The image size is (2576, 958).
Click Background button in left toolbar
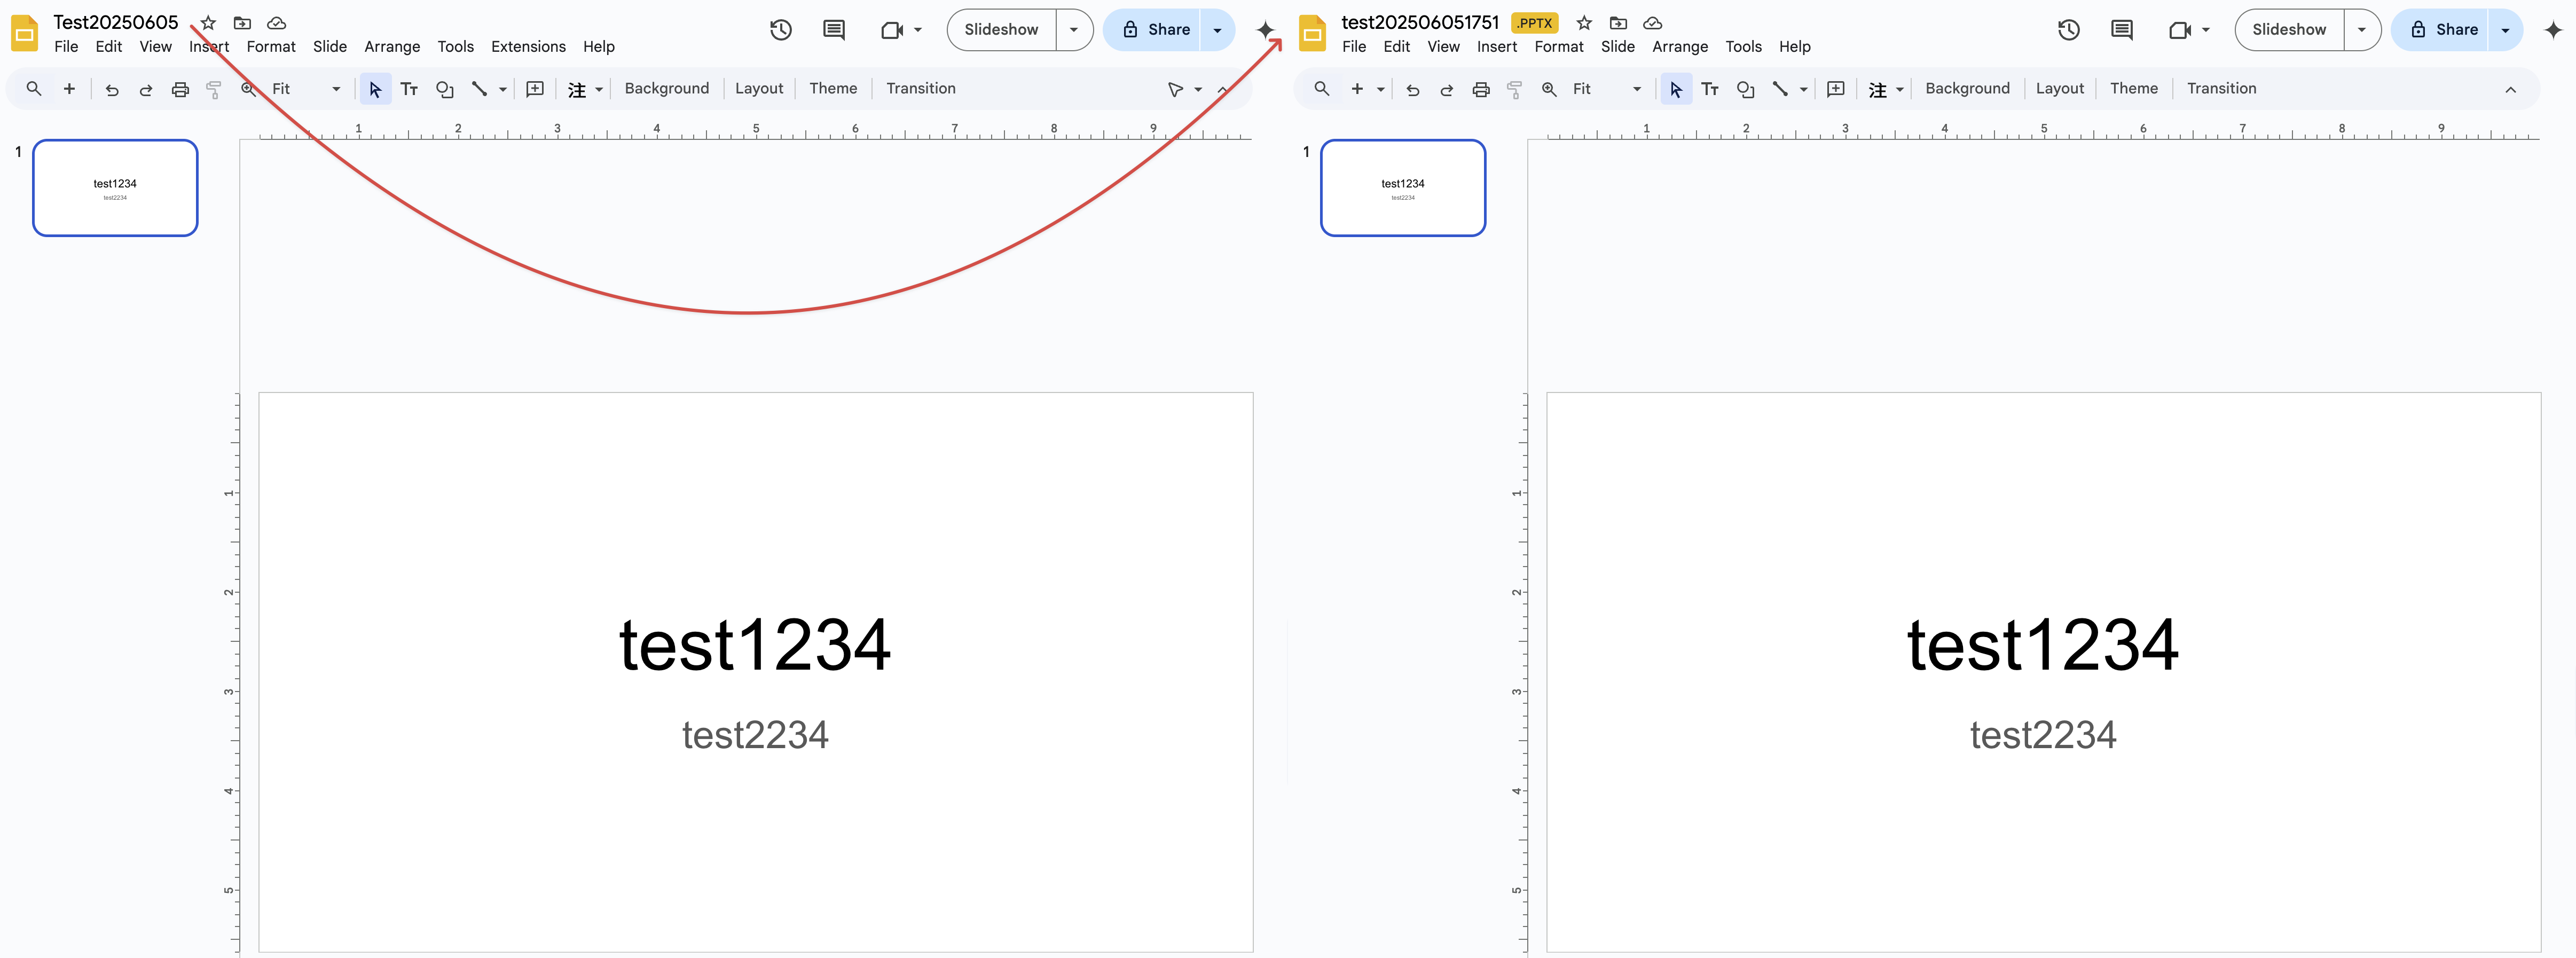[667, 89]
